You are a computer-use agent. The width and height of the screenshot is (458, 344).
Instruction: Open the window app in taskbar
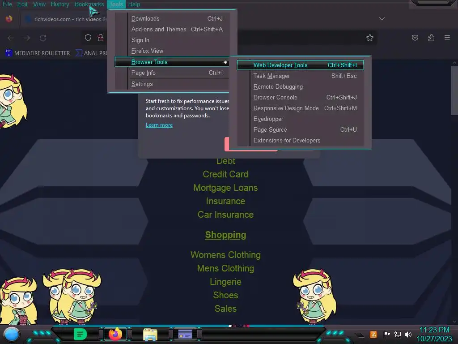coord(185,334)
